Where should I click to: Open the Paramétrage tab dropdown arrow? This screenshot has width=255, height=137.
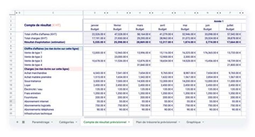(x=52, y=122)
